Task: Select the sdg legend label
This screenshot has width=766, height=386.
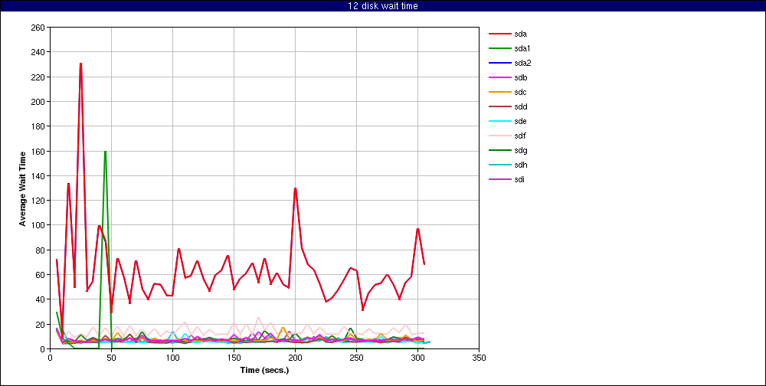Action: (x=520, y=150)
